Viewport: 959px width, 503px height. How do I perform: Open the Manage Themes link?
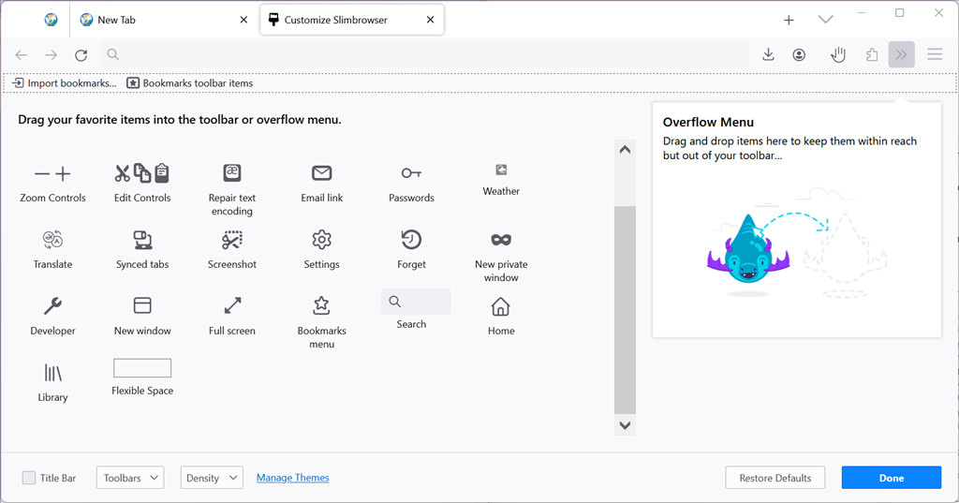click(x=292, y=478)
